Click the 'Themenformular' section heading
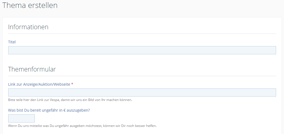The height and width of the screenshot is (134, 284). 32,69
